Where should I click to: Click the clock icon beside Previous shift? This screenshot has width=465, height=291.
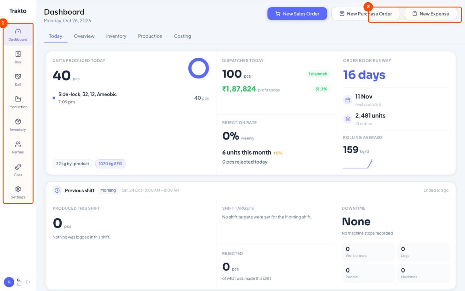click(57, 190)
